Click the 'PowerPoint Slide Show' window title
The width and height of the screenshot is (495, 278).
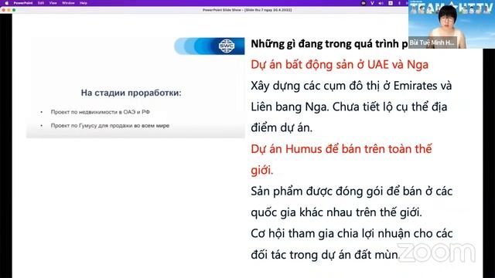[x=247, y=10]
